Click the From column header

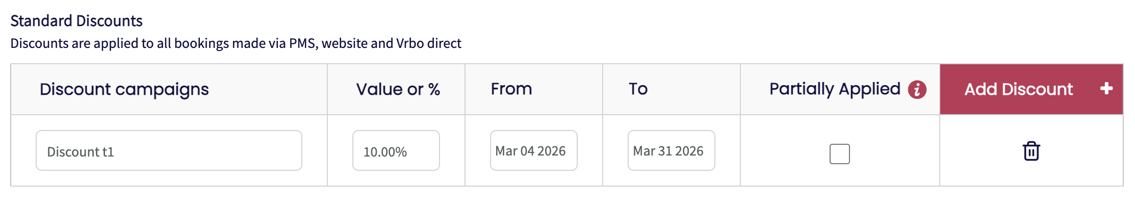point(511,89)
